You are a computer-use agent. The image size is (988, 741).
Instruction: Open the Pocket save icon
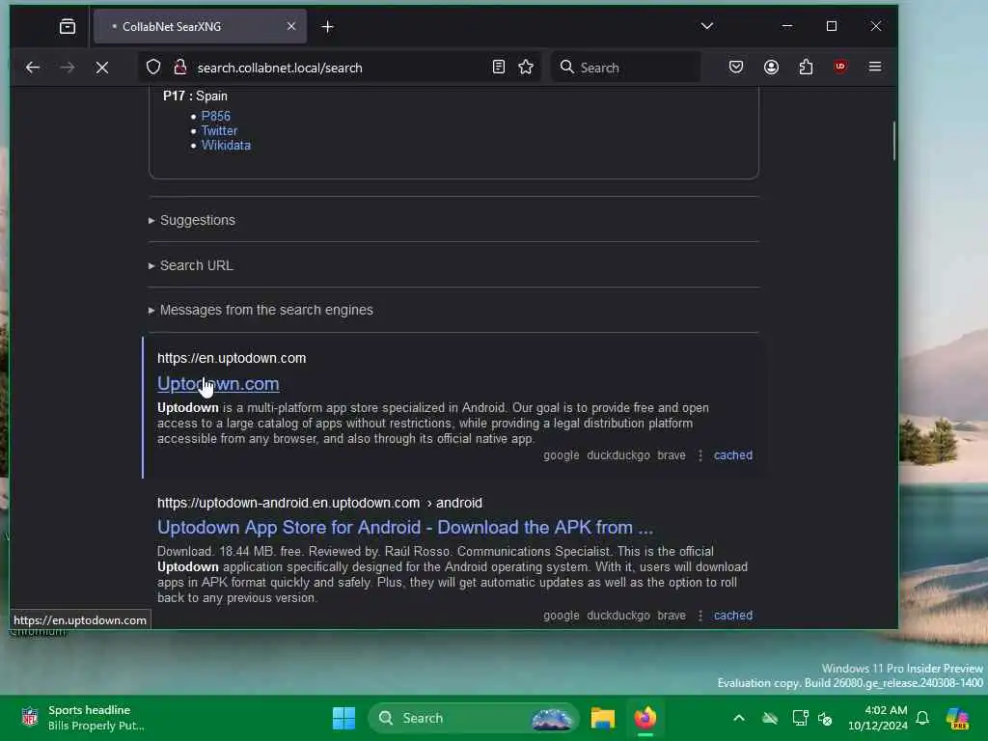[x=736, y=67]
